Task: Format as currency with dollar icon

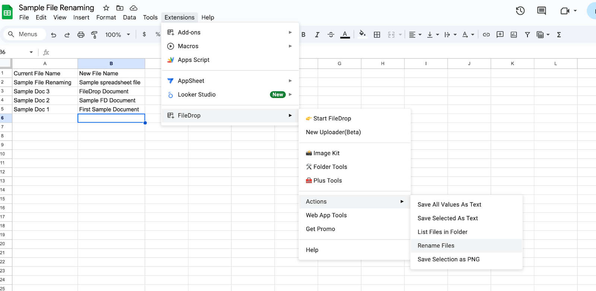Action: tap(144, 34)
